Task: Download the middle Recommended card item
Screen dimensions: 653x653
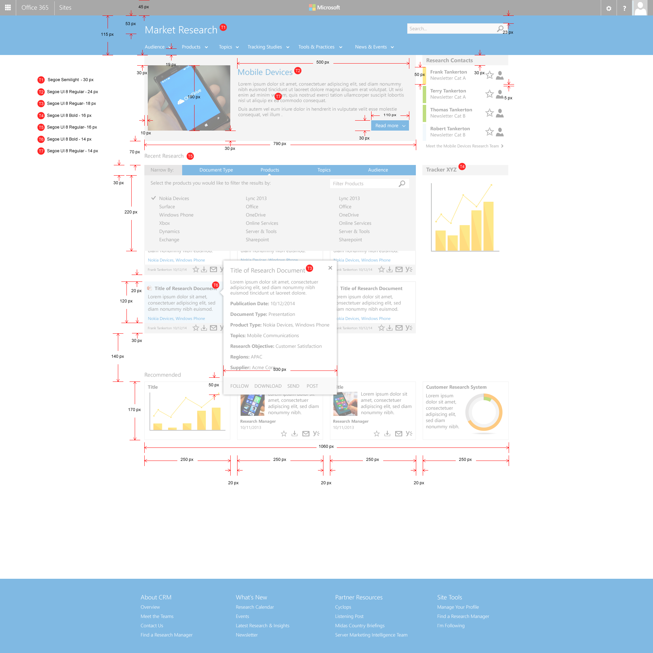Action: 295,434
